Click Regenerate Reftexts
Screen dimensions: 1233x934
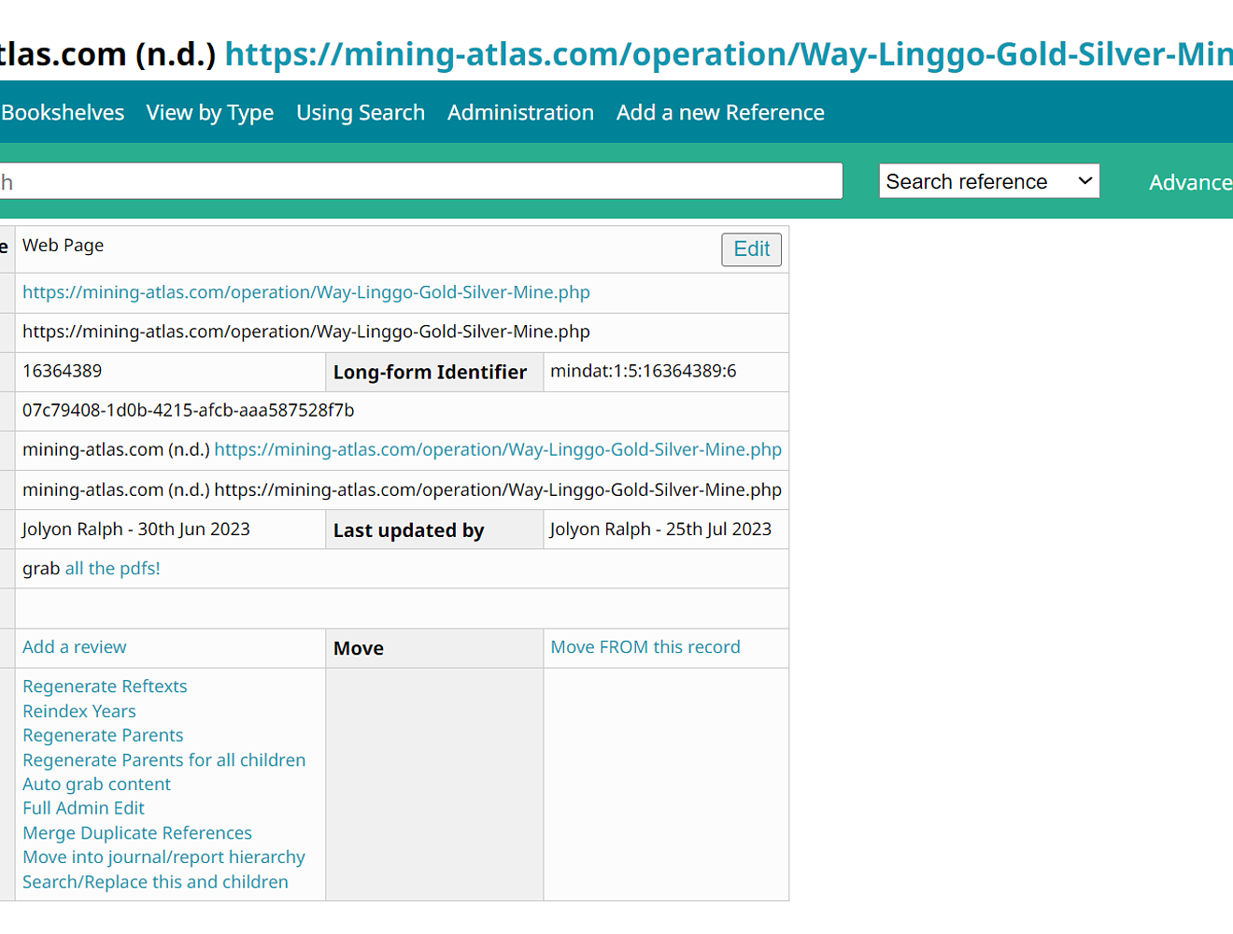click(x=105, y=686)
